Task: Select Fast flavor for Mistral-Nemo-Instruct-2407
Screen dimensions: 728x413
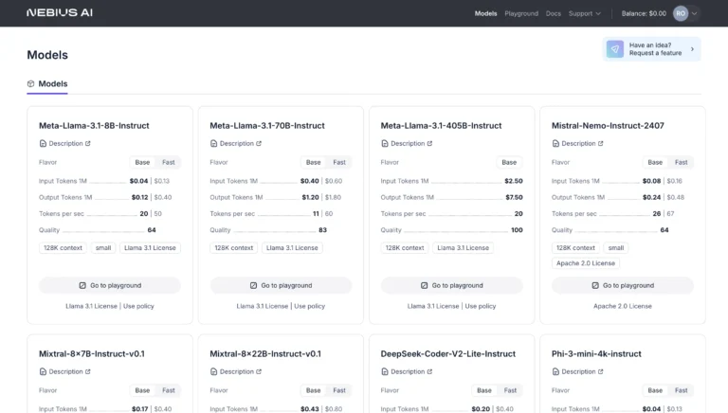Action: (x=682, y=162)
